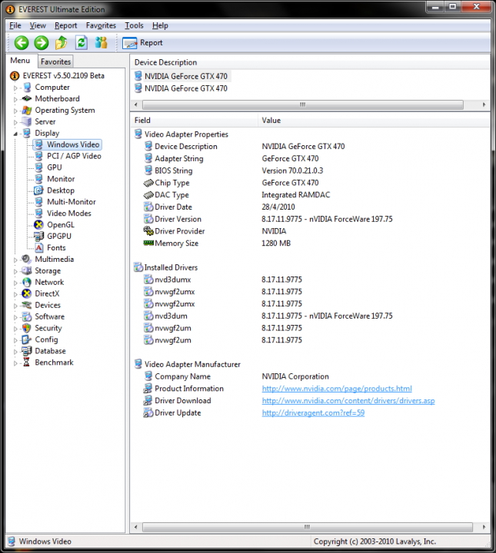Expand the Computer tree node
496x553 pixels.
(x=15, y=88)
